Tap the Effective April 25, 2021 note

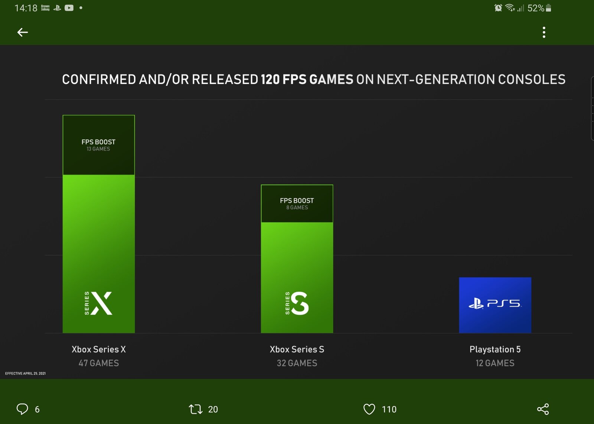25,374
